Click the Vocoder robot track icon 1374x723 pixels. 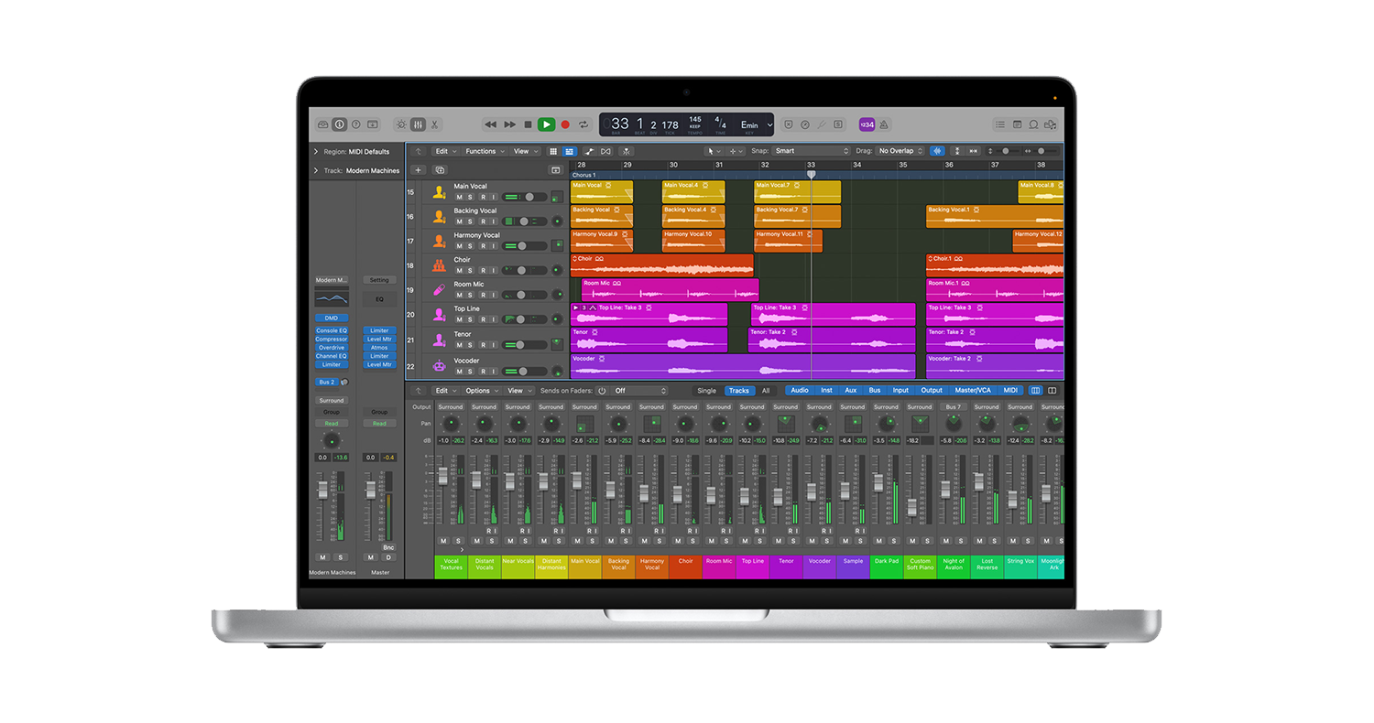[439, 365]
